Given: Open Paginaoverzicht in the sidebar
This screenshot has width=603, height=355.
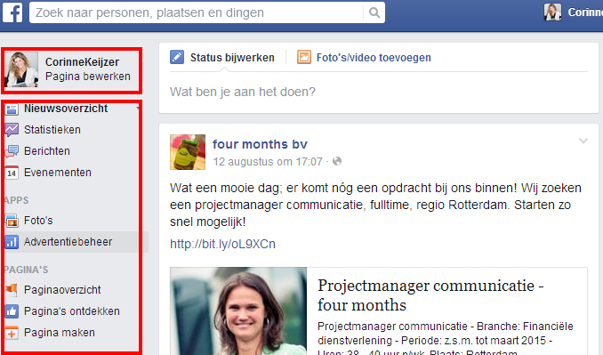Looking at the screenshot, I should click(x=62, y=290).
